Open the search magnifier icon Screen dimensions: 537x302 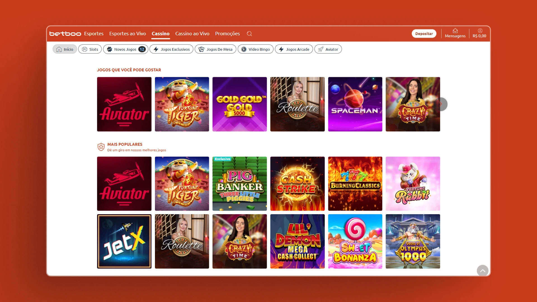(249, 34)
